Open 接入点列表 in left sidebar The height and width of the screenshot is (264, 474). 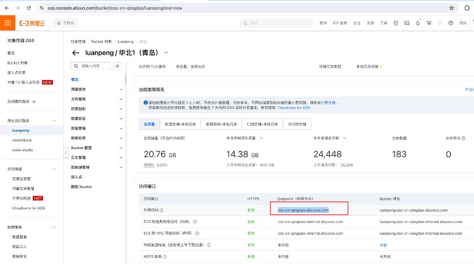pos(16,73)
